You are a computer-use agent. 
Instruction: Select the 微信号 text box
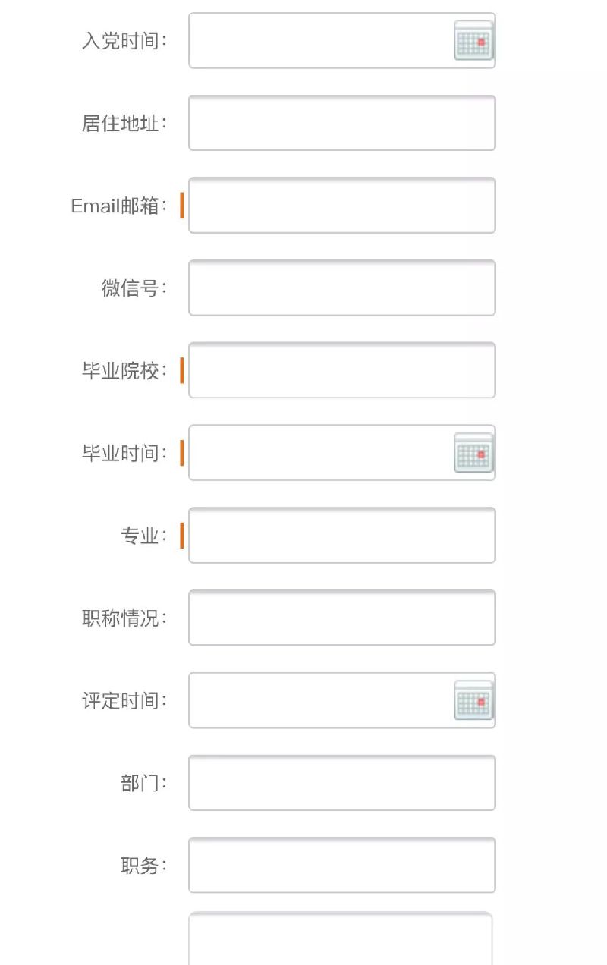point(341,288)
